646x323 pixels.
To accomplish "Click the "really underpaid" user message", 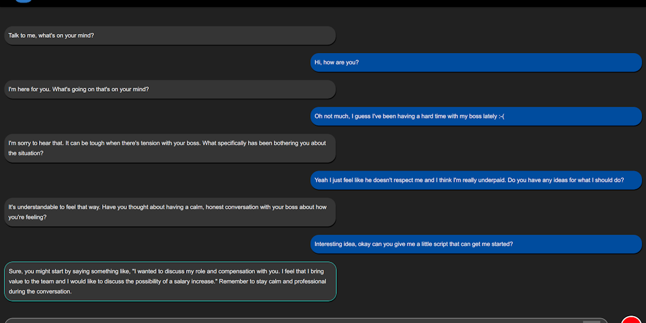I will (x=476, y=180).
